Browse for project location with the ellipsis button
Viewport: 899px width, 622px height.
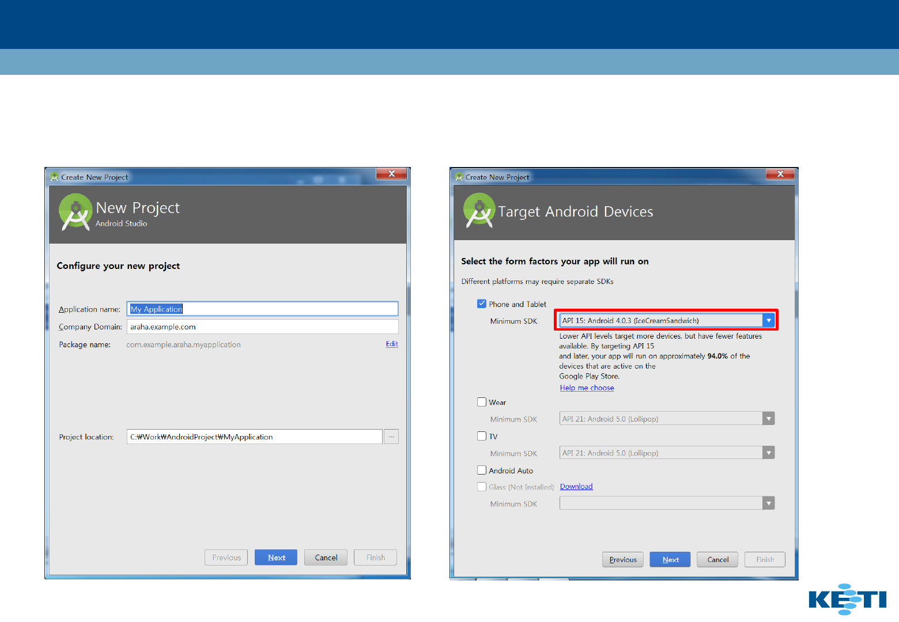tap(391, 437)
